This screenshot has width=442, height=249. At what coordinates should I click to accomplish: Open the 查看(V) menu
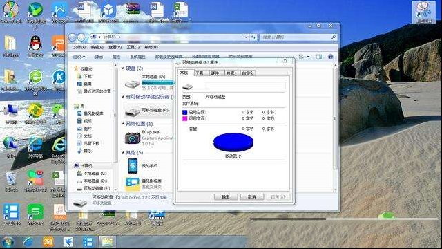click(115, 47)
